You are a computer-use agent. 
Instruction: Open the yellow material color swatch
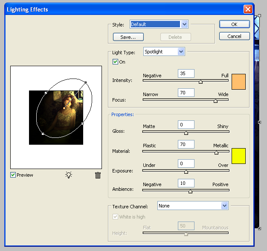(x=238, y=156)
